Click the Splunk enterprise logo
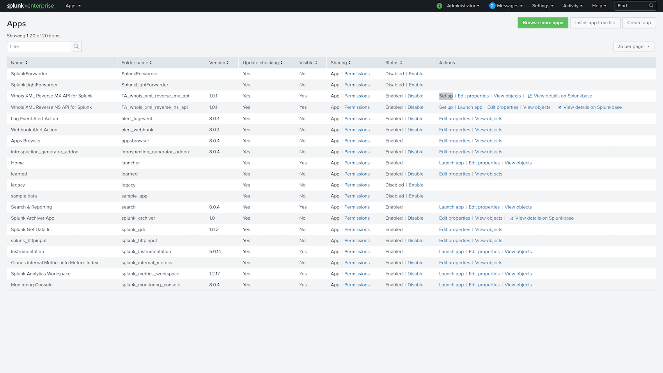663x373 pixels. pos(30,6)
